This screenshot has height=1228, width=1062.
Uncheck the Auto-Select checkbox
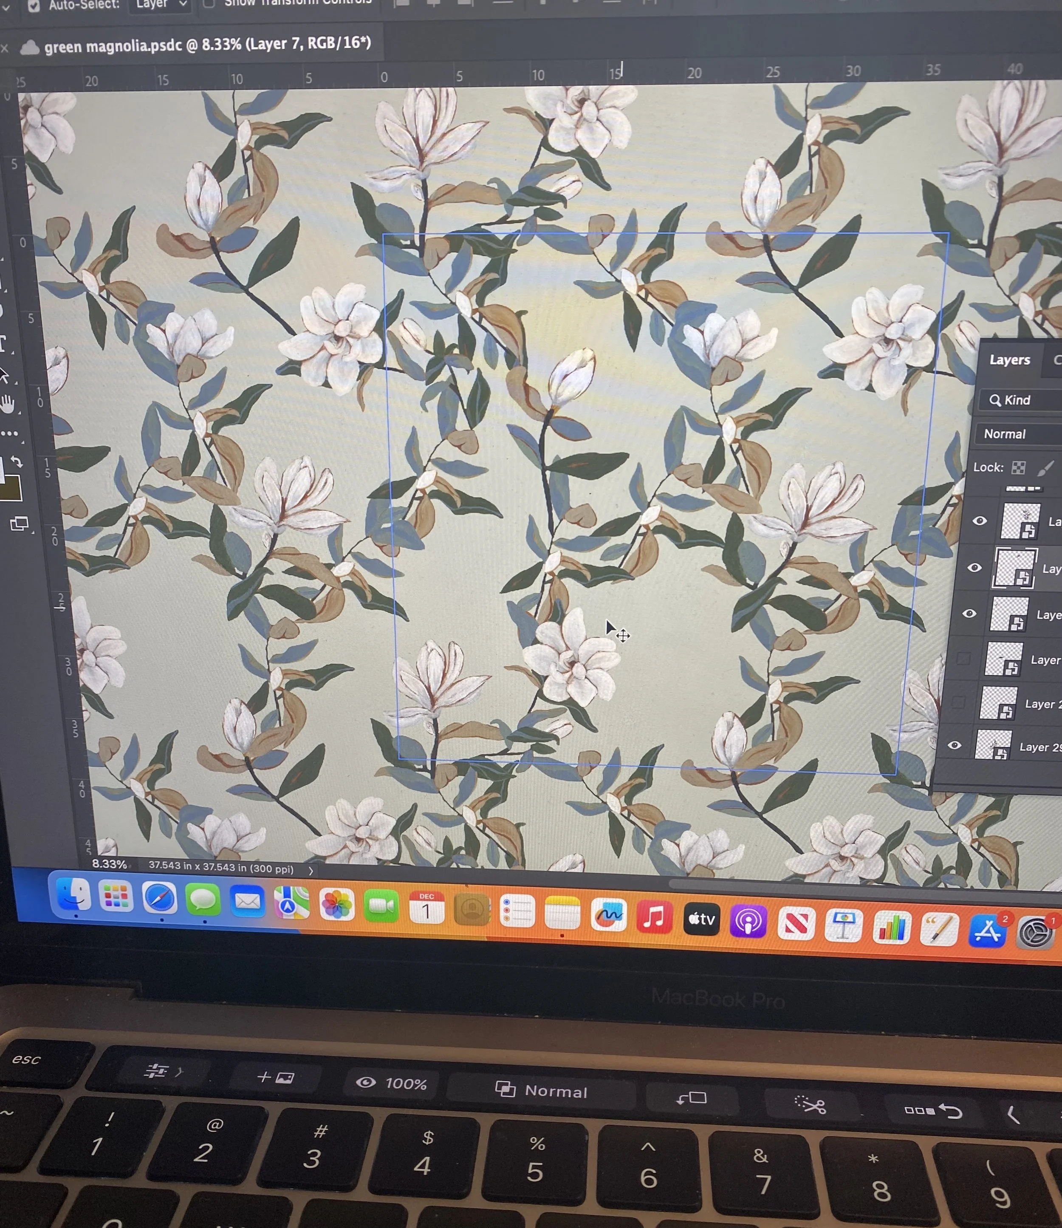pyautogui.click(x=34, y=6)
